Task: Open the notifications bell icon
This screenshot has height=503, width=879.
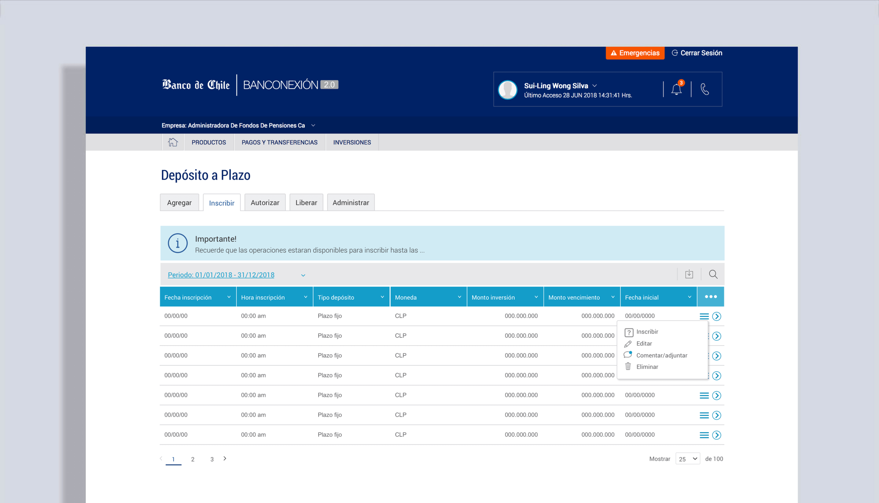Action: (677, 89)
